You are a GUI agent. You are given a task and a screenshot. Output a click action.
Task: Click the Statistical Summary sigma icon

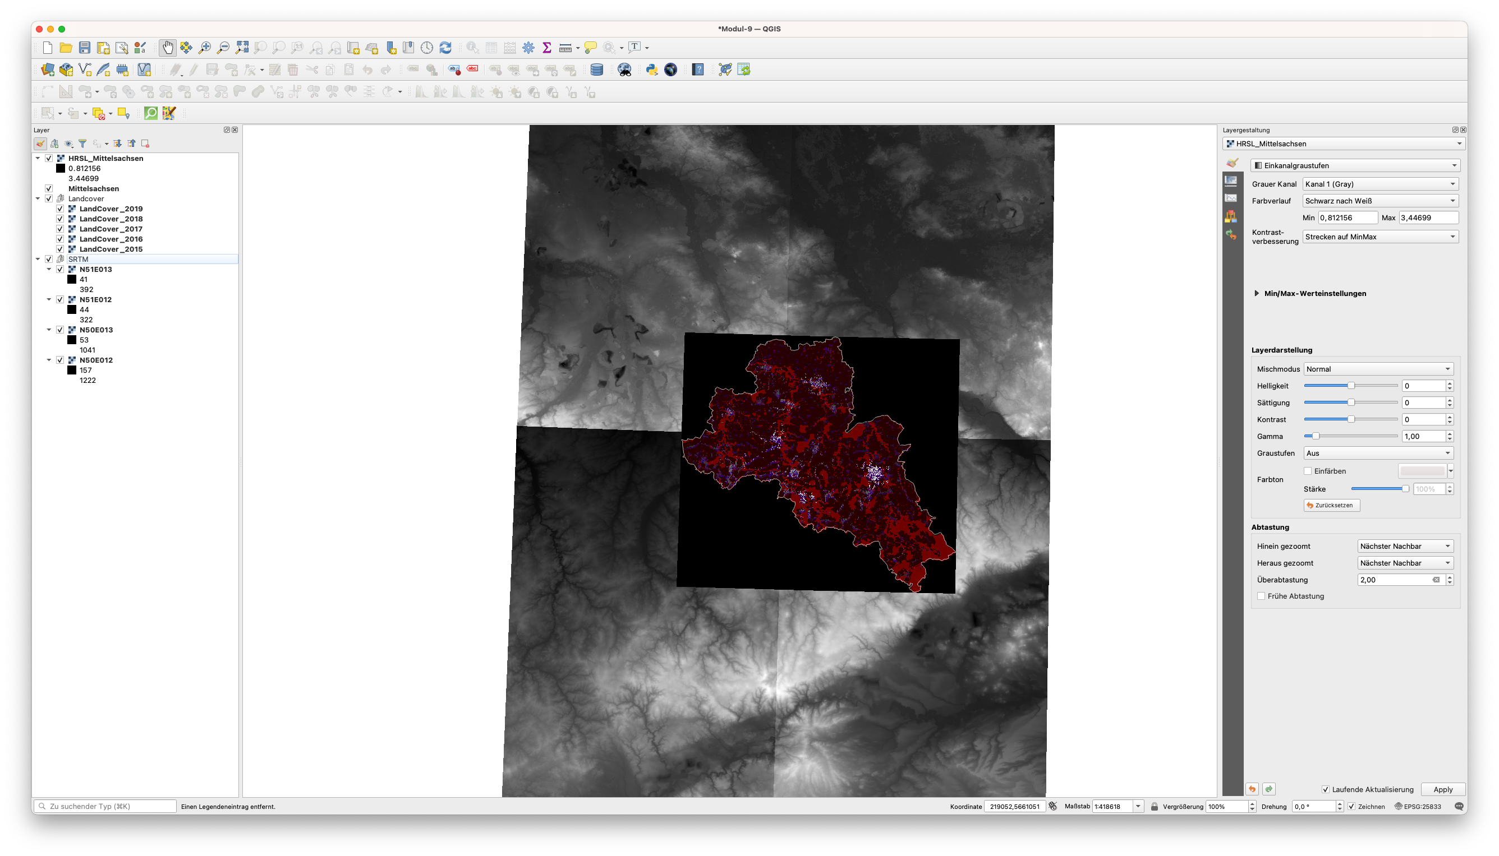(x=546, y=48)
